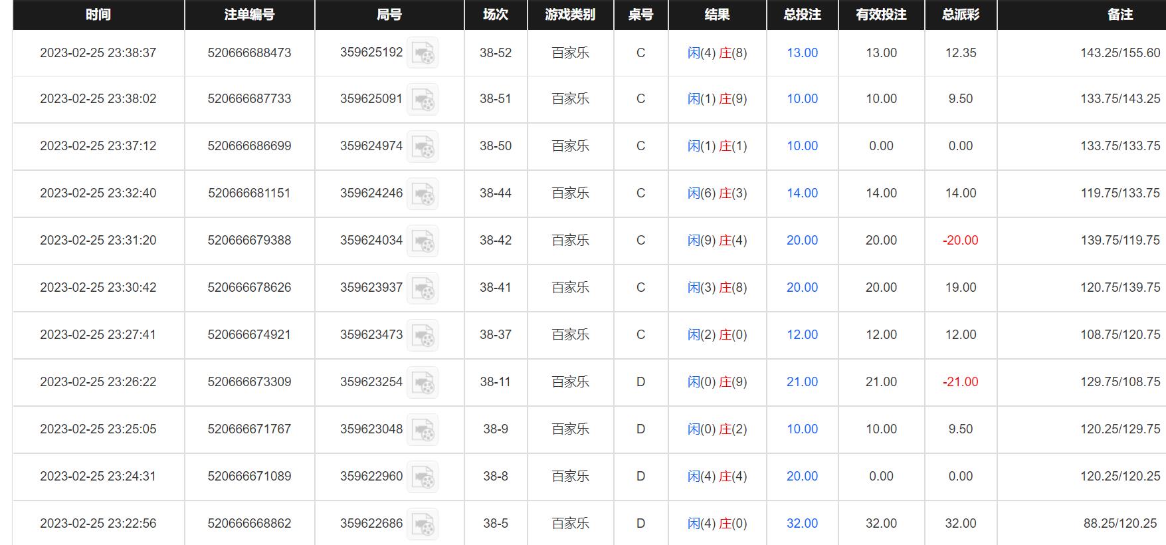
Task: Open video replay icon for round 359623937
Action: click(423, 288)
